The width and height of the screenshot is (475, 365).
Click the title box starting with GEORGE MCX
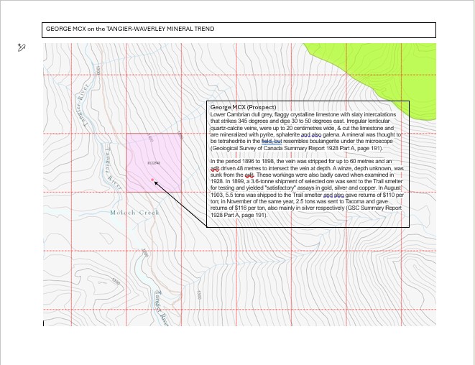click(239, 29)
